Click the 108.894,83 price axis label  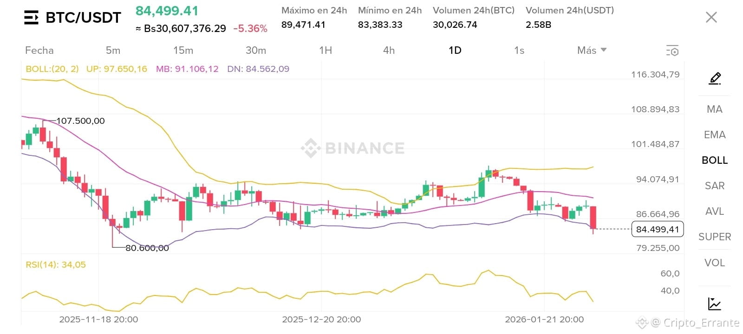(x=655, y=109)
